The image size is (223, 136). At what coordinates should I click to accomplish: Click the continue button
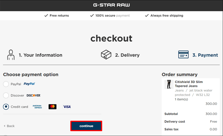point(86,126)
